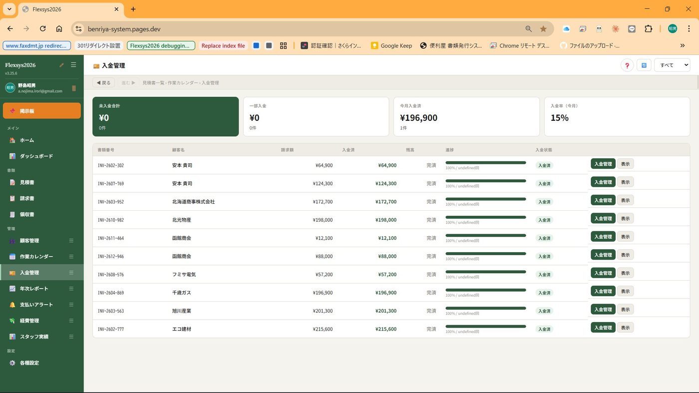Click the 支払いアラート bell icon
This screenshot has height=393, width=699.
click(x=12, y=305)
